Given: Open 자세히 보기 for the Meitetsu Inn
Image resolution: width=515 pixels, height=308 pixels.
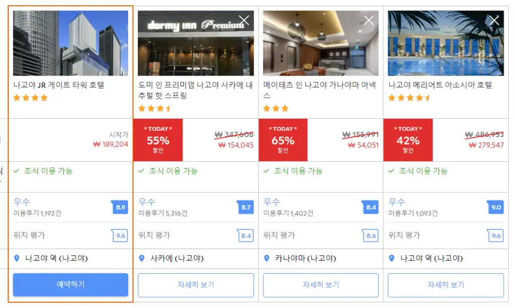Looking at the screenshot, I should [x=320, y=285].
